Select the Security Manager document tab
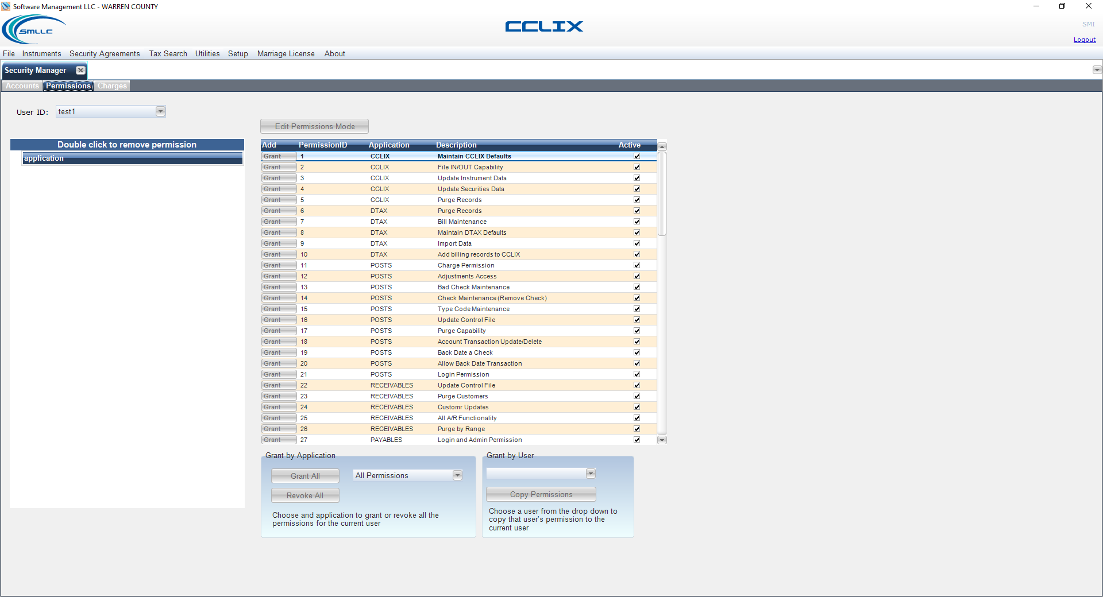This screenshot has width=1103, height=597. [36, 71]
